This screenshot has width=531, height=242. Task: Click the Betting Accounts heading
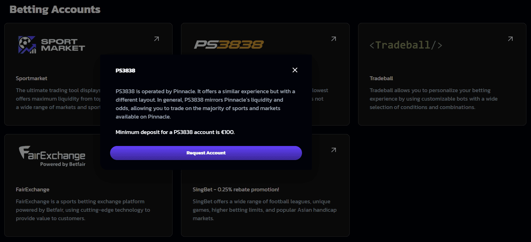[x=55, y=9]
